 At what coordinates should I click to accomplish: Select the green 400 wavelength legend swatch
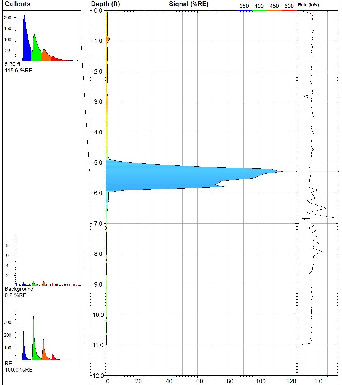(260, 10)
